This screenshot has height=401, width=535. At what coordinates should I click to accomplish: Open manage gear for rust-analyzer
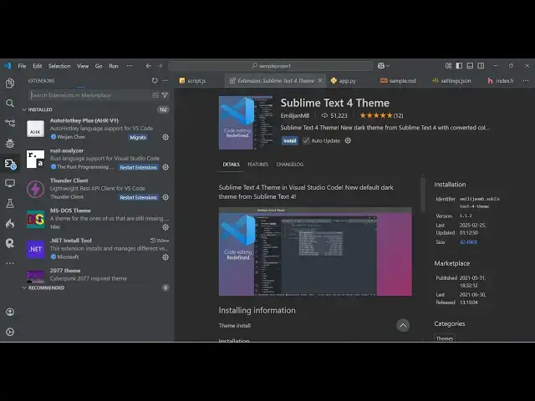tap(166, 167)
